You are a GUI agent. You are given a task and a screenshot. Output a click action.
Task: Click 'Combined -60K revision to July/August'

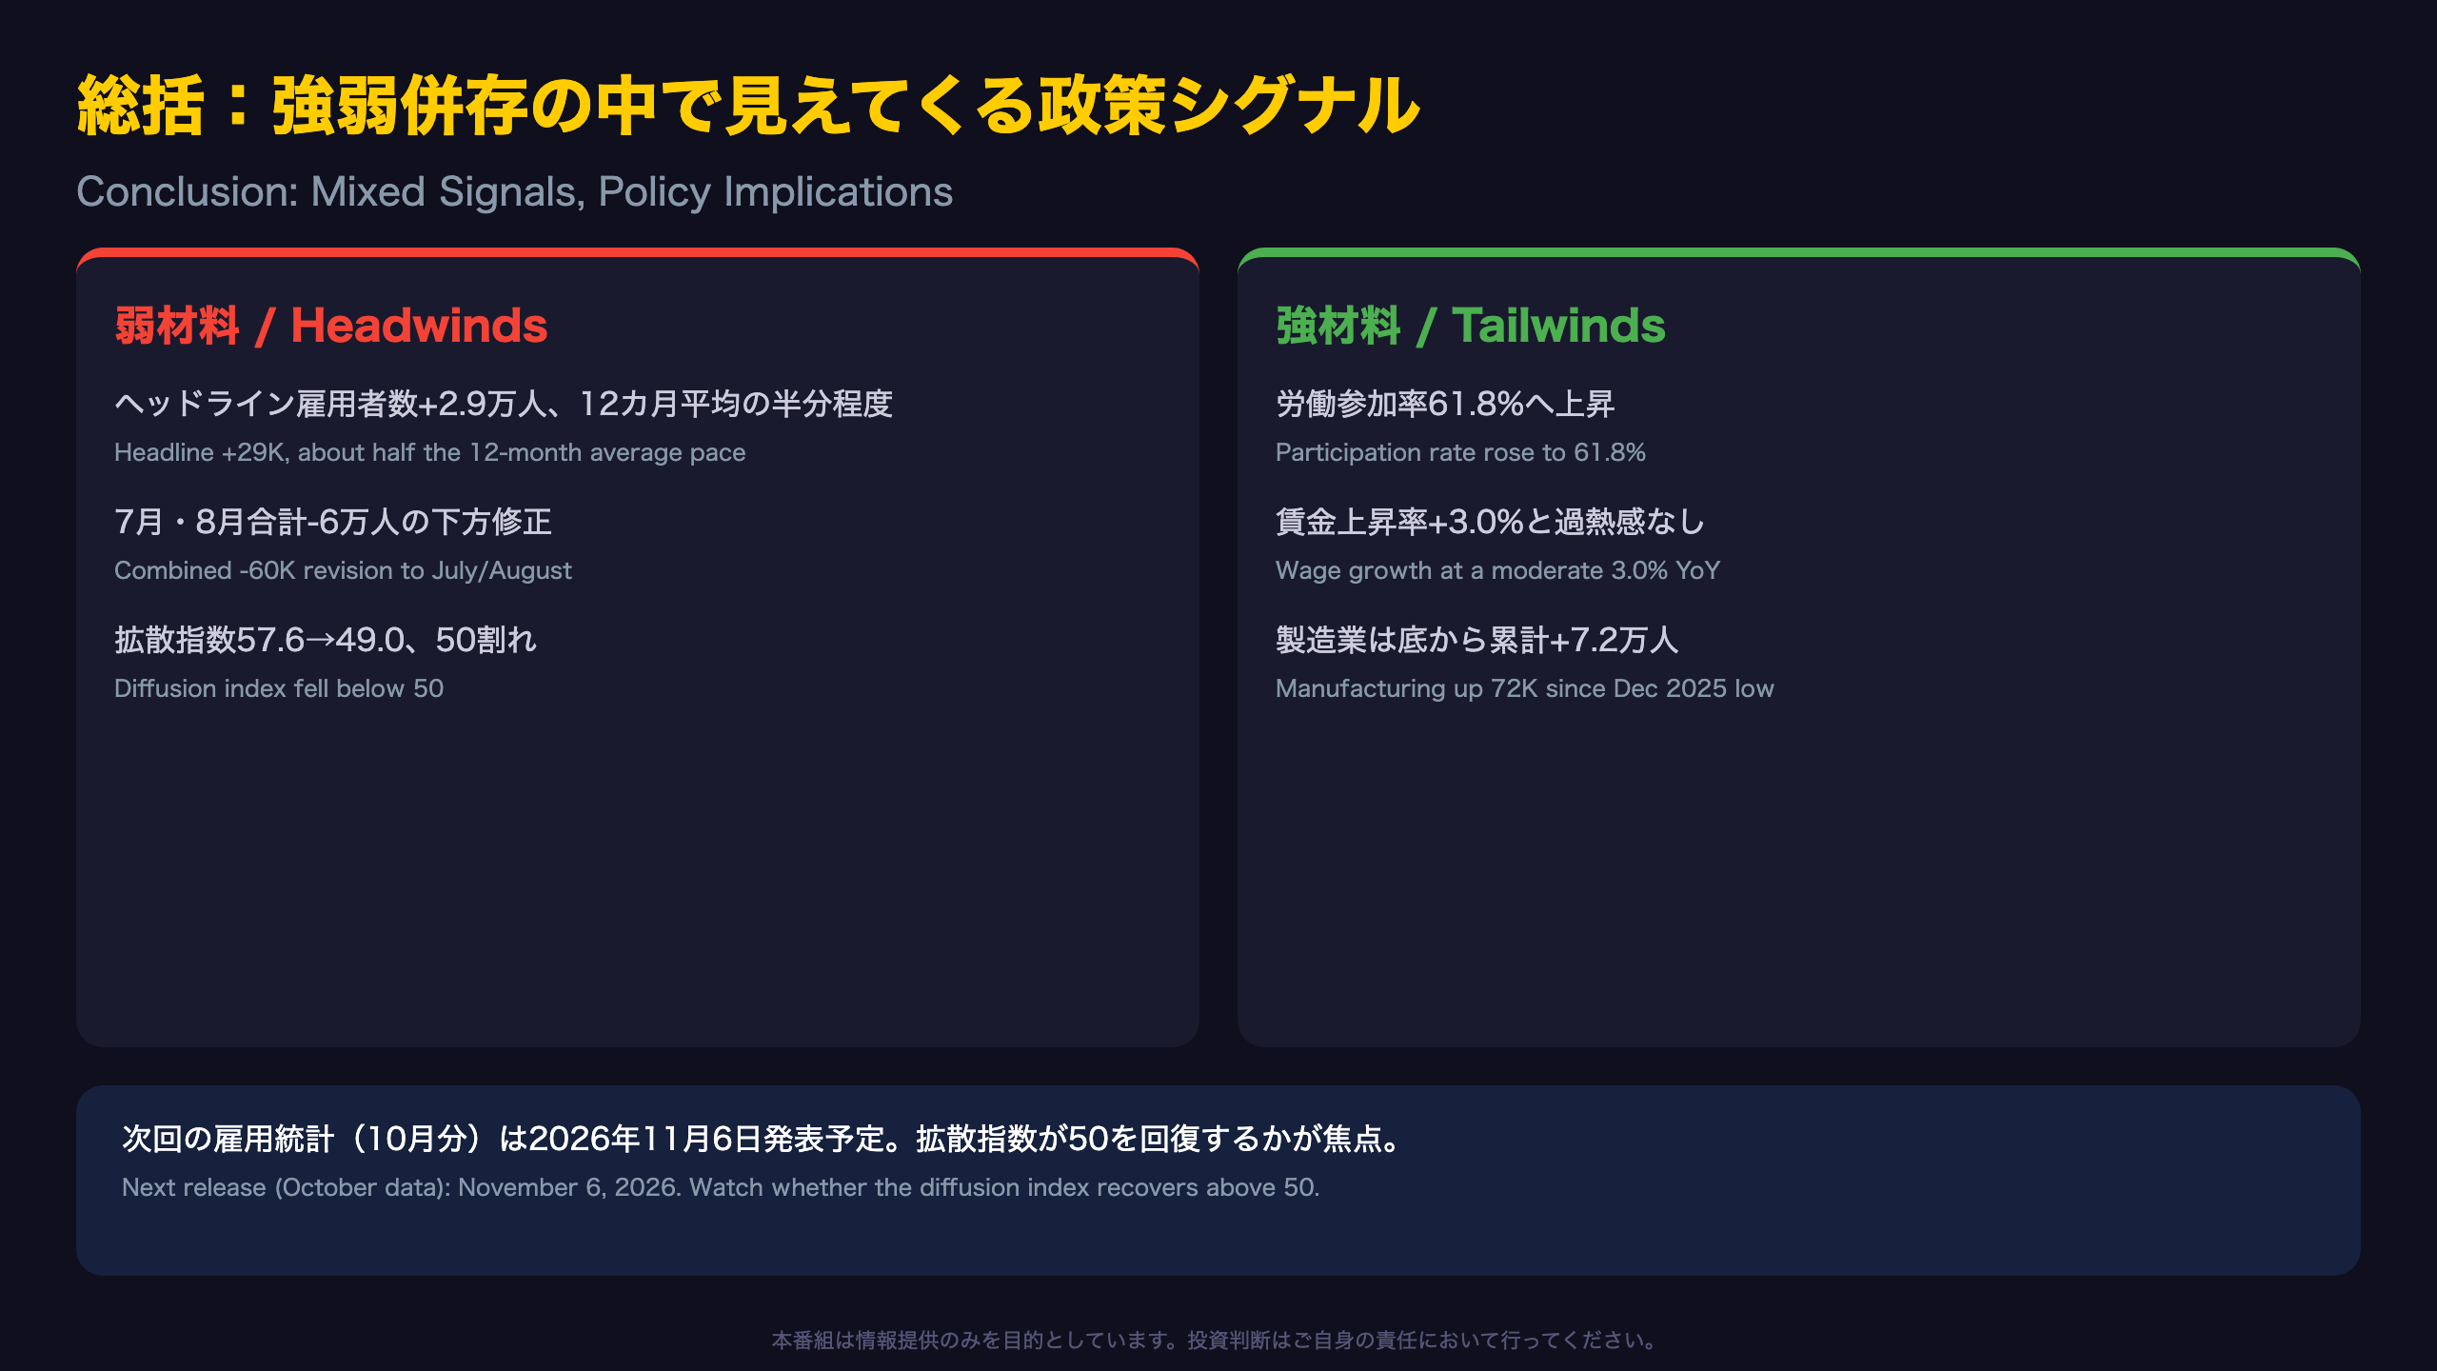click(343, 570)
